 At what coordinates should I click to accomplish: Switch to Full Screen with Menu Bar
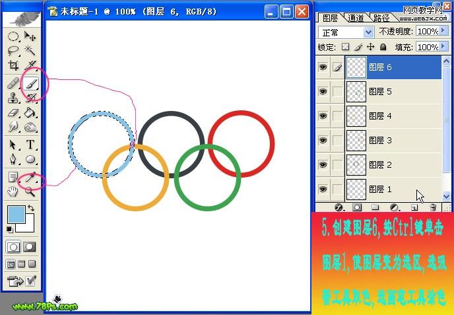coord(22,264)
